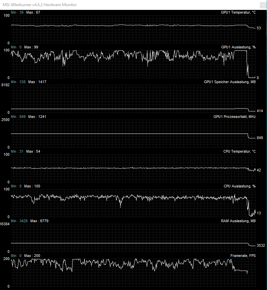Select the CPU Auslastung, % graph title
This screenshot has width=267, height=290.
[x=240, y=186]
